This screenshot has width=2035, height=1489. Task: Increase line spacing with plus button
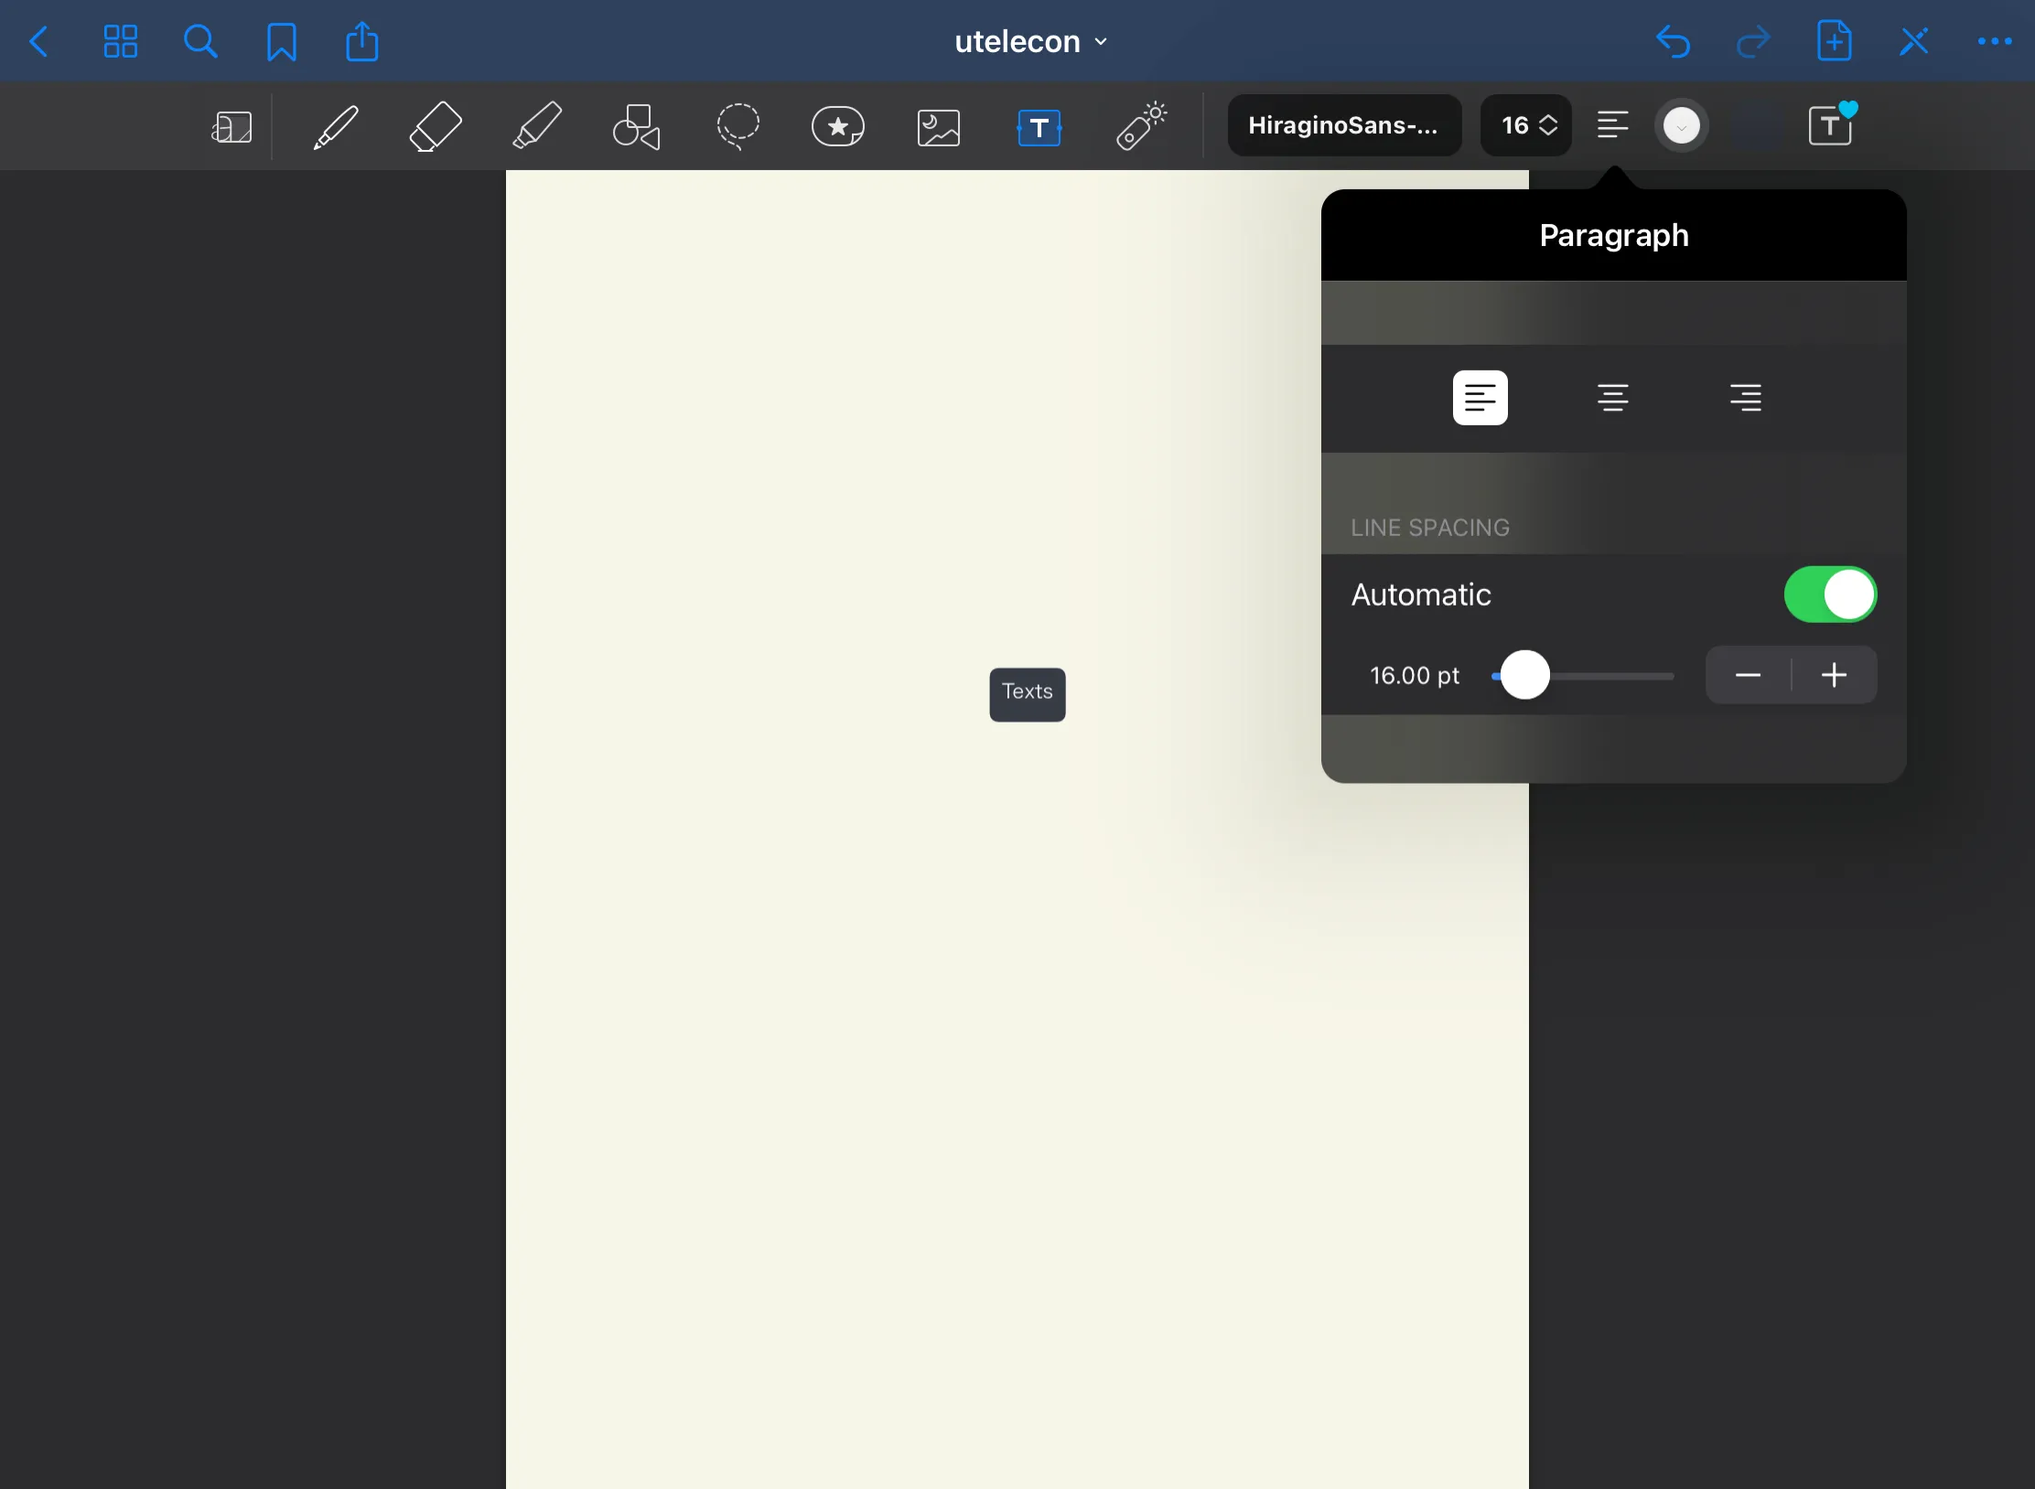click(1834, 676)
